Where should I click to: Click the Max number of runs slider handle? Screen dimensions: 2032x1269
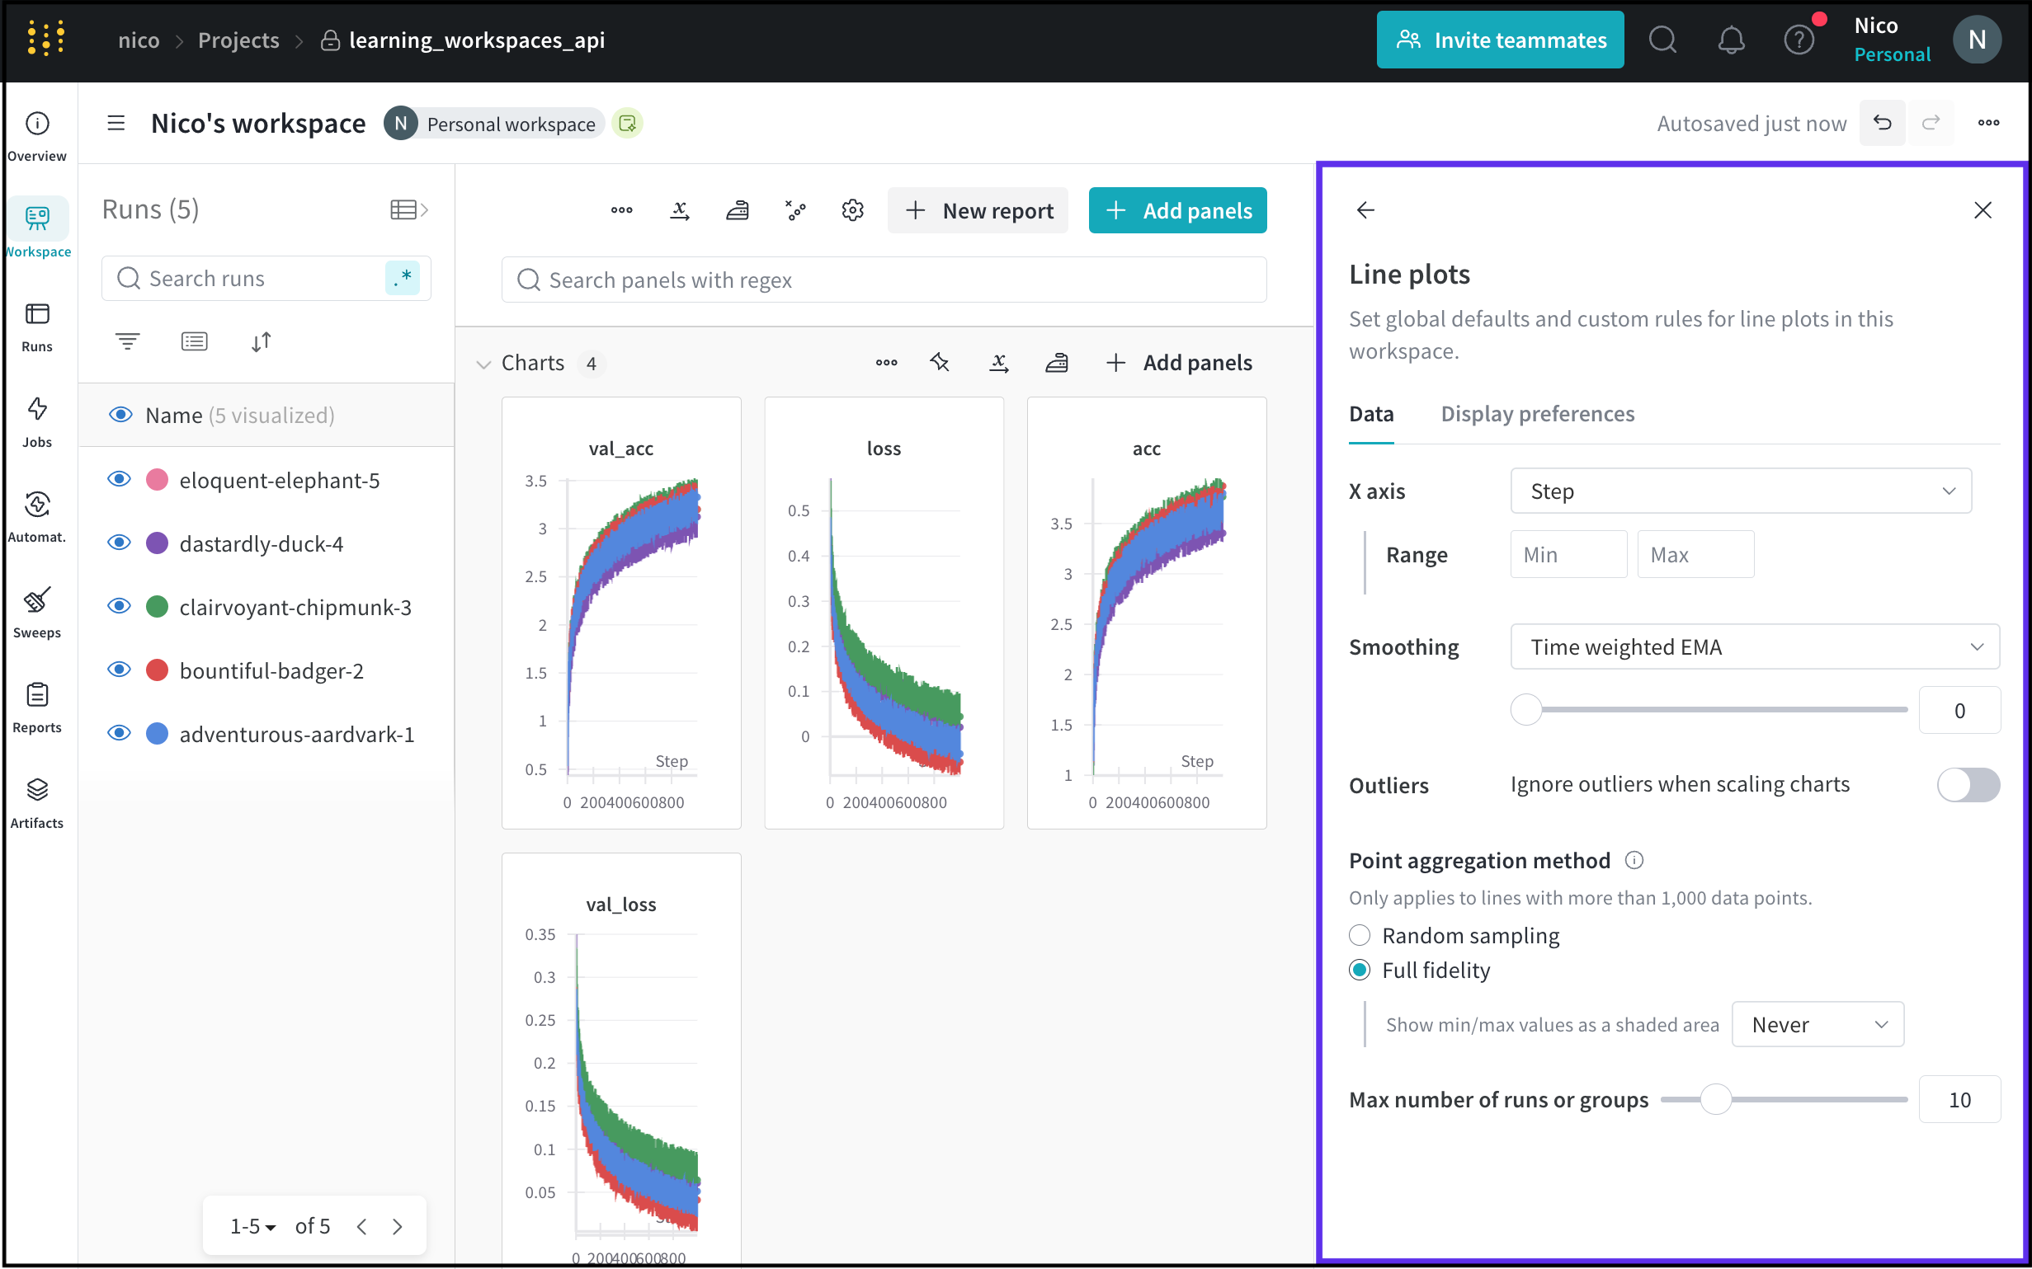pos(1715,1099)
